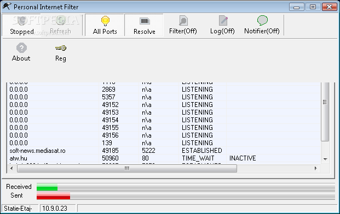
Task: Click the red Sent progress bar
Action: click(53, 195)
